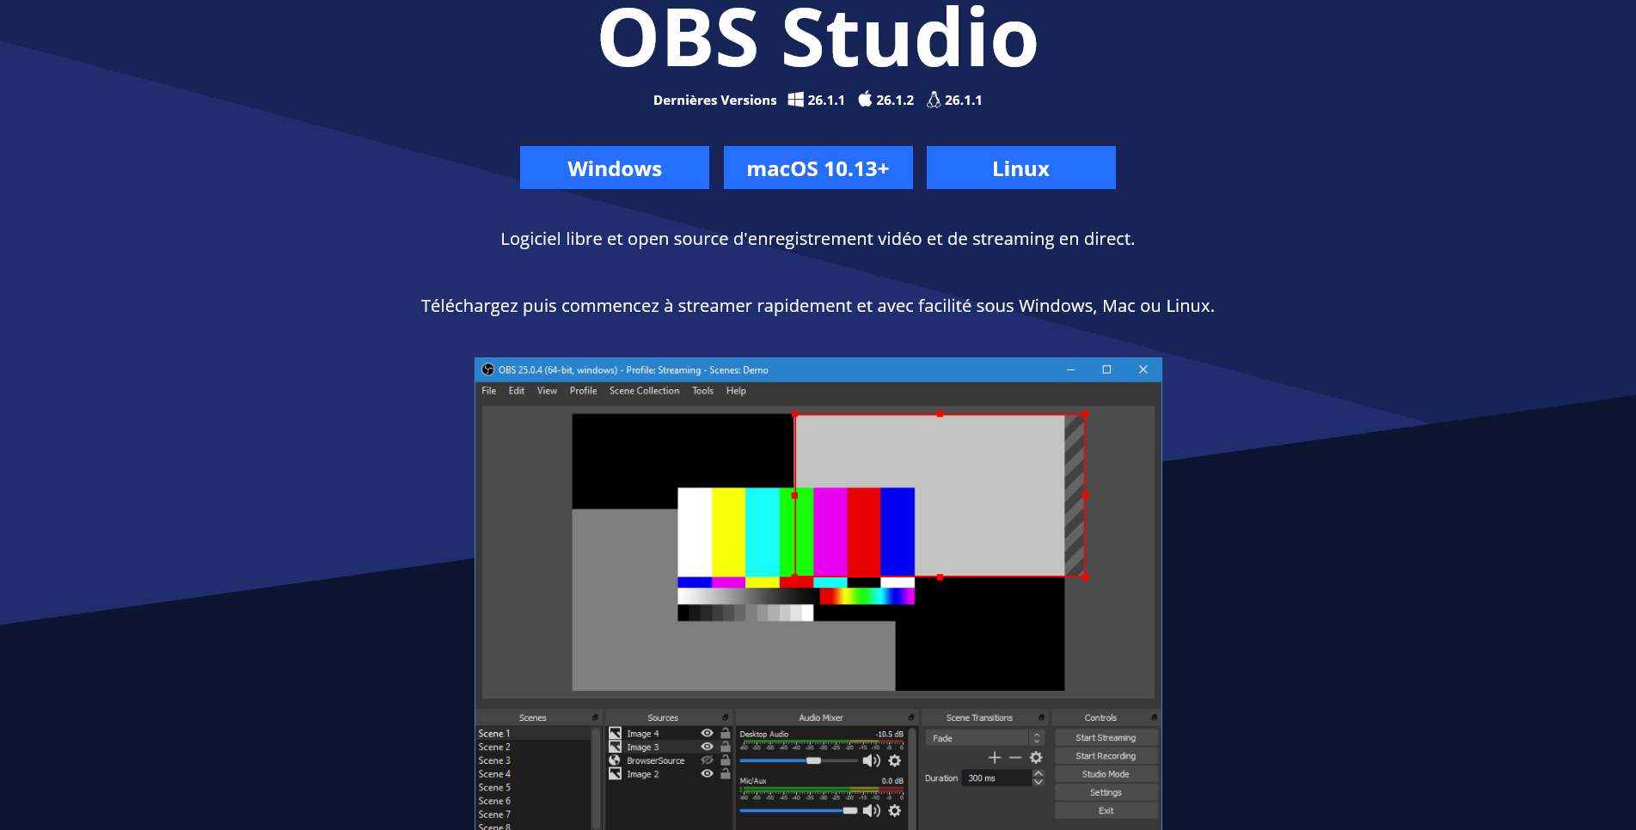Click the Apple logo beside version 26.1.2

point(865,99)
